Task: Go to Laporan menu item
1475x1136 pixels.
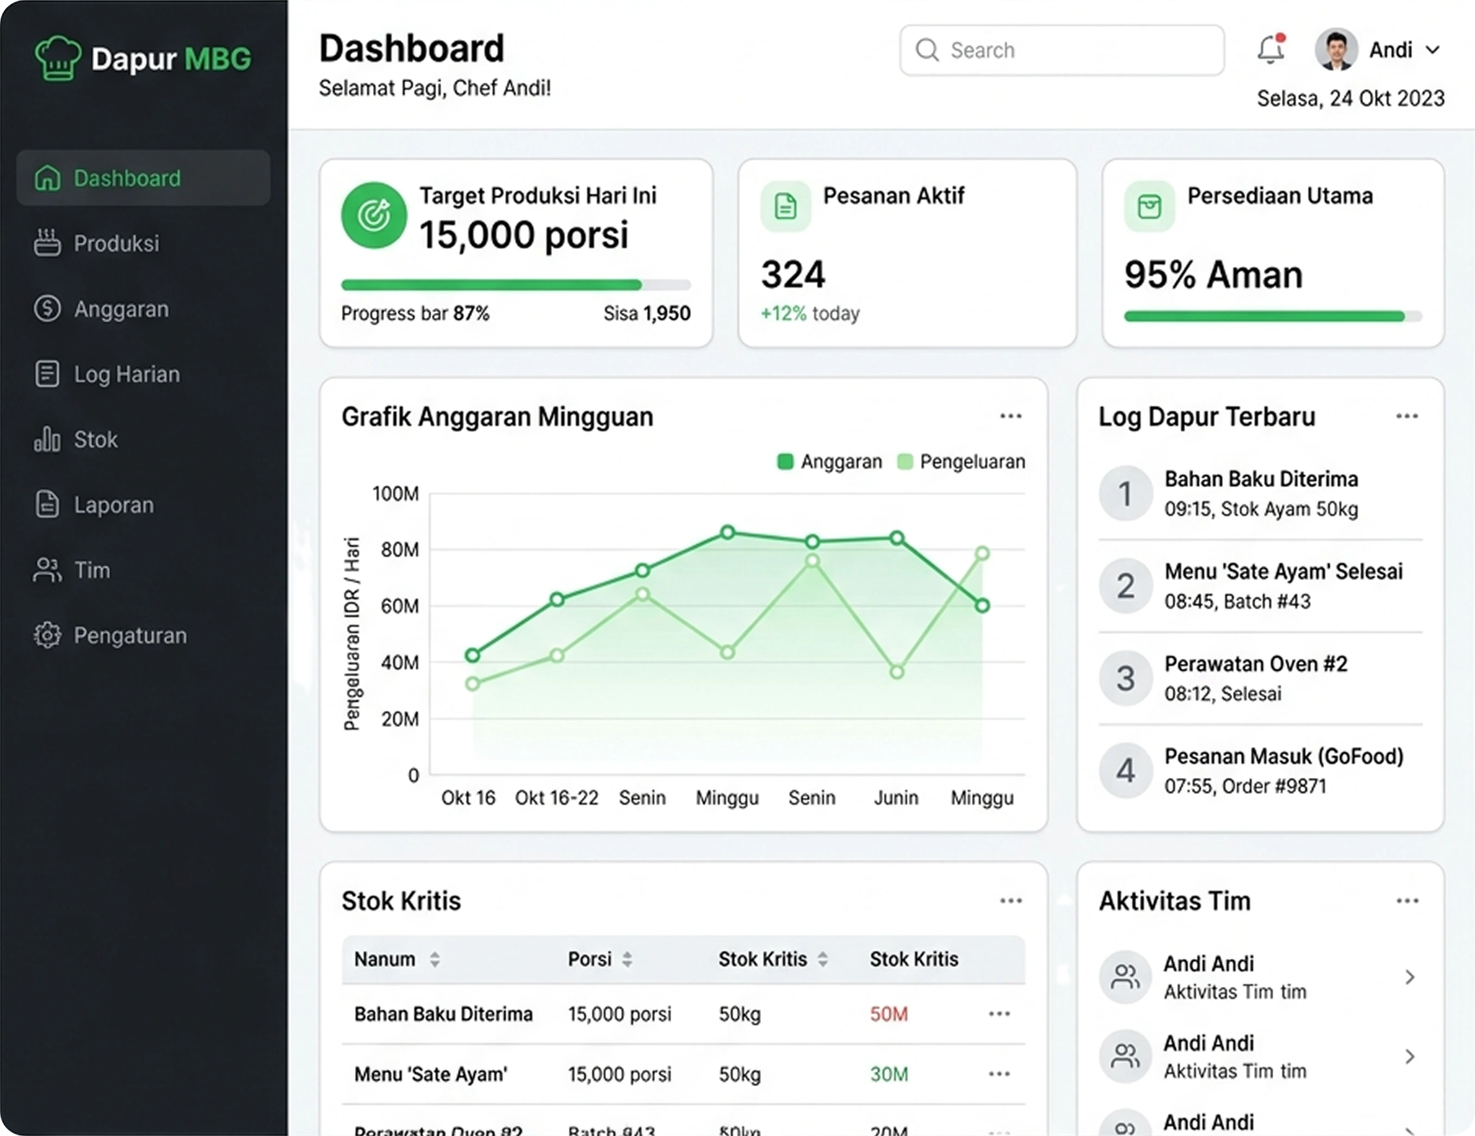Action: [x=143, y=505]
